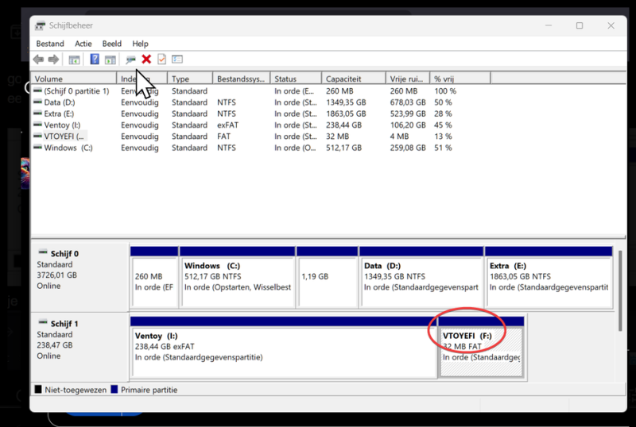
Task: Open the Beeld menu
Action: [x=111, y=44]
